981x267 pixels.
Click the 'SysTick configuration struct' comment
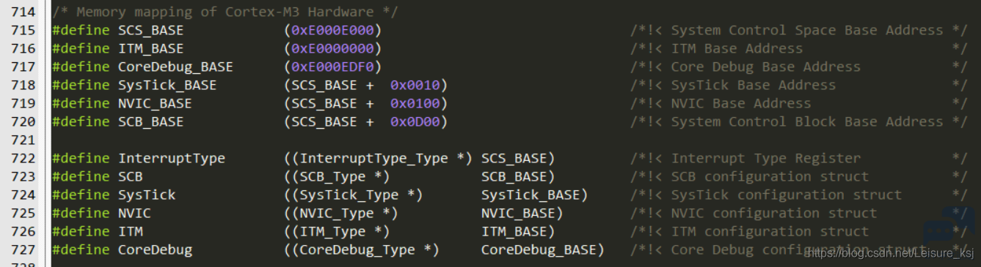[x=787, y=195]
